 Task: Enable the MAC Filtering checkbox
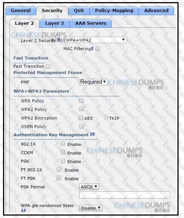(x=98, y=48)
